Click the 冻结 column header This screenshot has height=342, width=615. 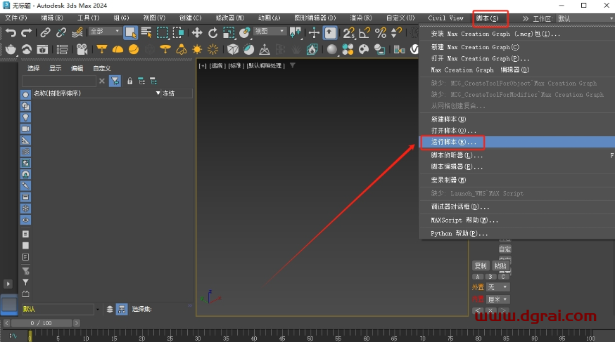pos(177,93)
